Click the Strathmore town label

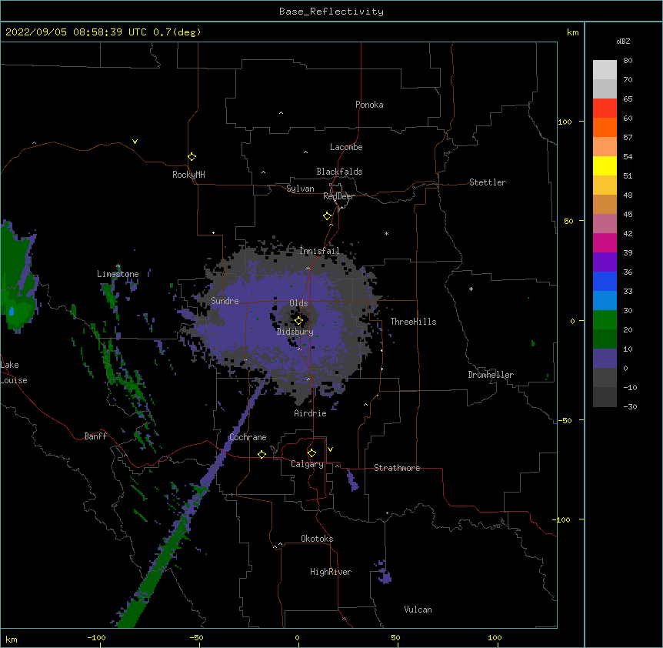pyautogui.click(x=397, y=468)
